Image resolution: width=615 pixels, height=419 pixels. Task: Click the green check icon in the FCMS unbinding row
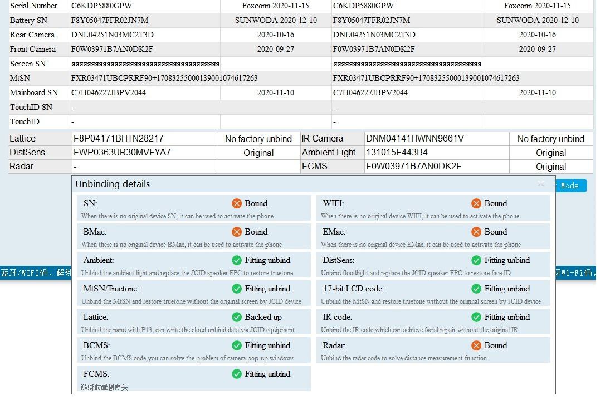tap(237, 374)
